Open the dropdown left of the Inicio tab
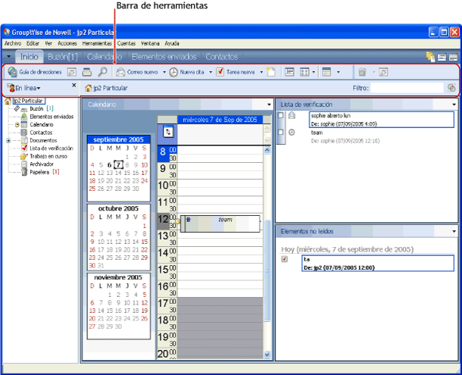Image resolution: width=462 pixels, height=375 pixels. [x=8, y=57]
